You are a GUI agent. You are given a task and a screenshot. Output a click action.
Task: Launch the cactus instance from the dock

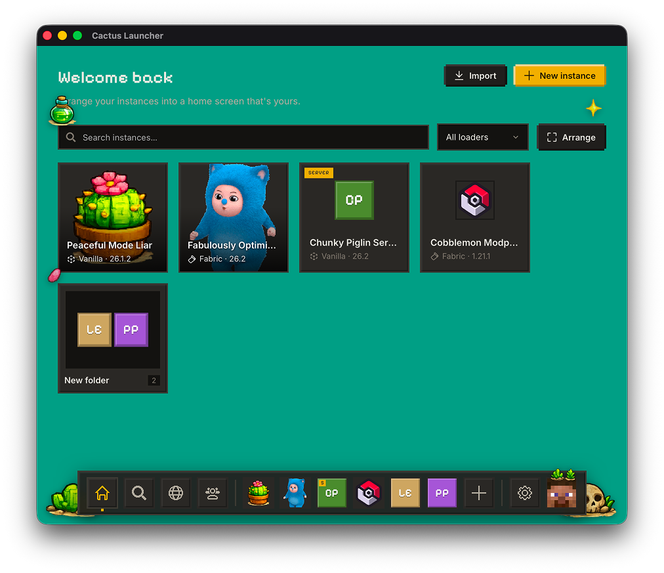click(x=259, y=493)
